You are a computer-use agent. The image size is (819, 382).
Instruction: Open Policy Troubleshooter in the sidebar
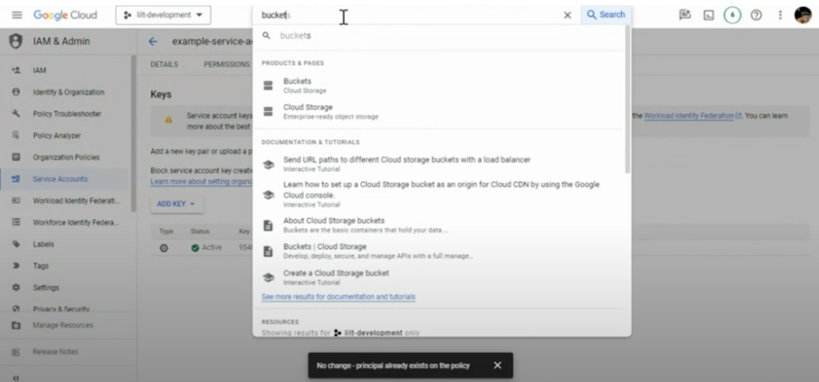click(67, 114)
